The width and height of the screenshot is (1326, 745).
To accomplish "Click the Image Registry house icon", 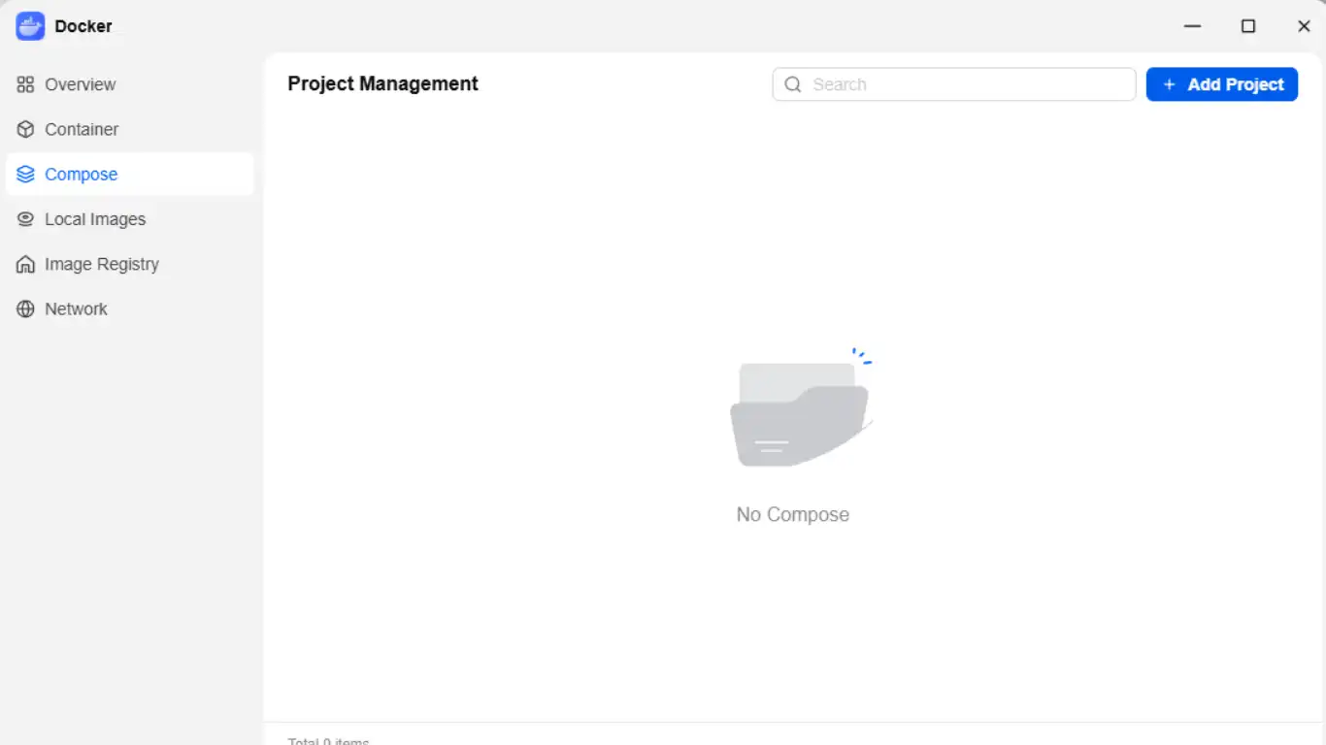I will 25,264.
